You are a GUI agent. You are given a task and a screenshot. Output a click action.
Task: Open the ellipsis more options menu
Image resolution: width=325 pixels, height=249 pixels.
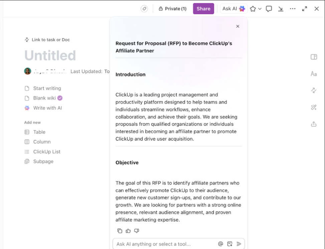pos(293,9)
